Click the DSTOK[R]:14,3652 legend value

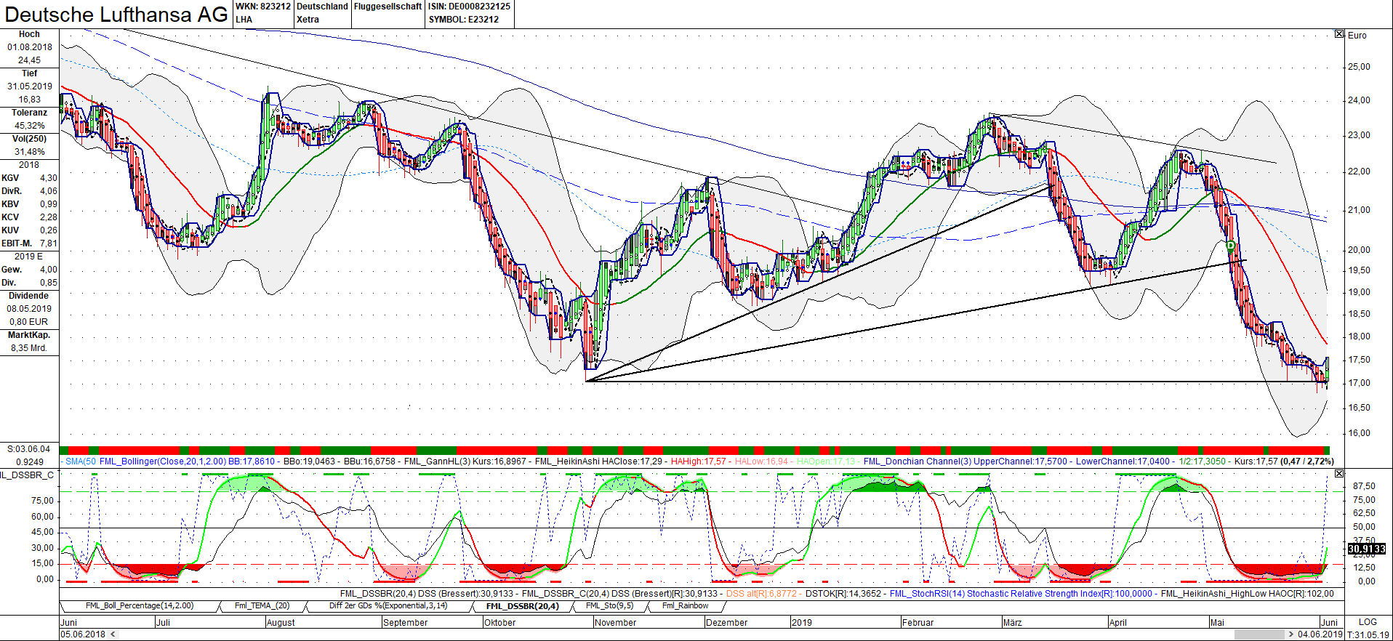tap(843, 594)
